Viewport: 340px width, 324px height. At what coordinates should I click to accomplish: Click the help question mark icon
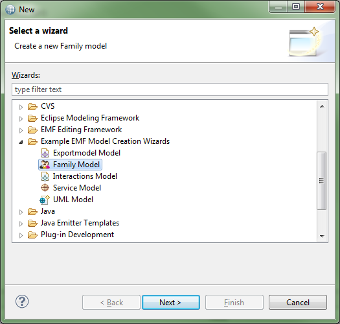(22, 301)
